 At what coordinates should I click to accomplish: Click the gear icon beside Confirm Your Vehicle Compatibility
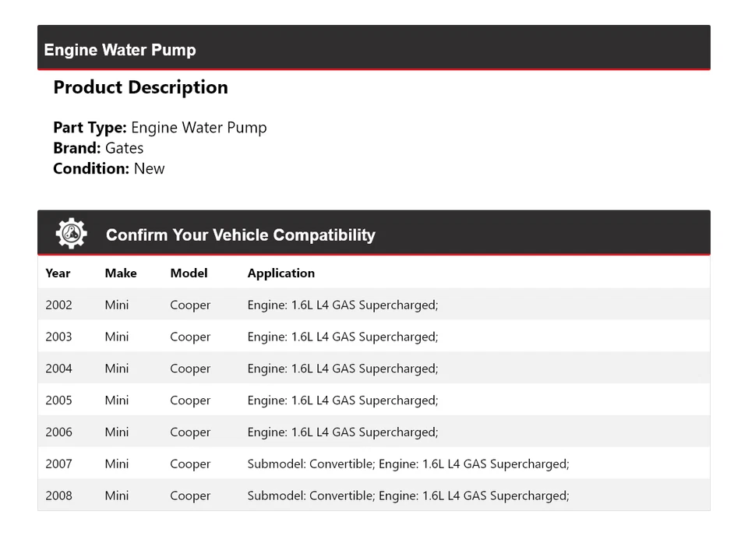[71, 234]
